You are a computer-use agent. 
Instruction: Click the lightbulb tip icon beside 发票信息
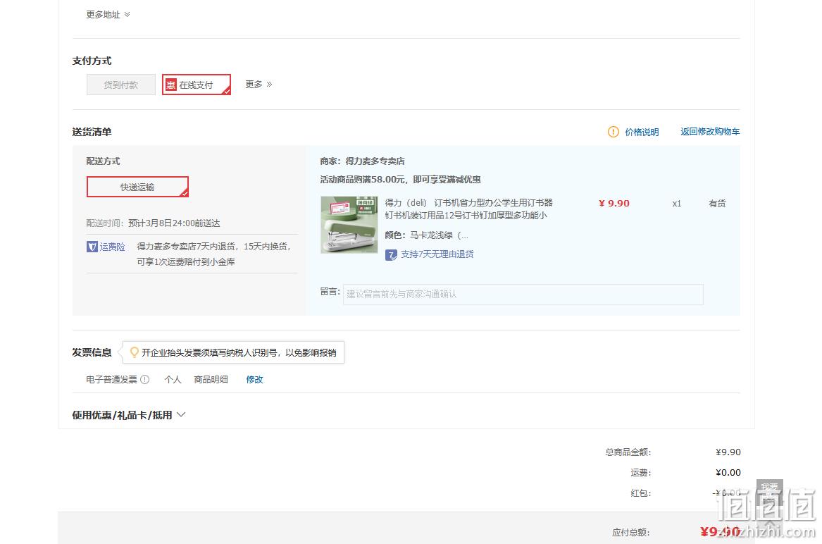(135, 352)
